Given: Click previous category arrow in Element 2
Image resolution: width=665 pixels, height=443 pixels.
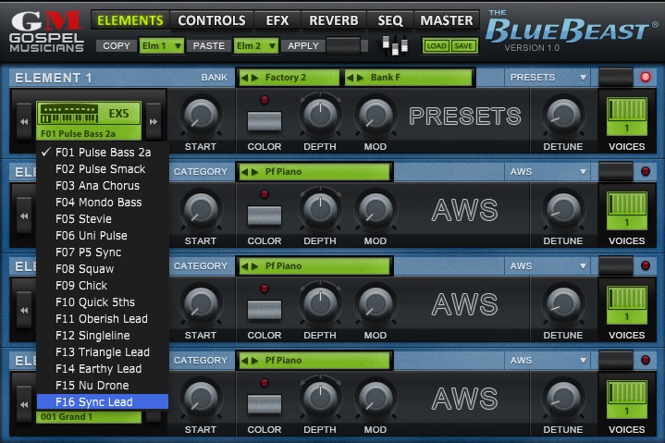Looking at the screenshot, I should 244,172.
